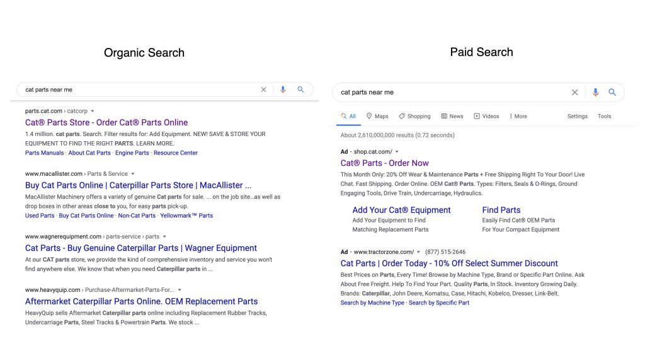Expand the More options menu
This screenshot has height=363, width=645.
[x=518, y=117]
